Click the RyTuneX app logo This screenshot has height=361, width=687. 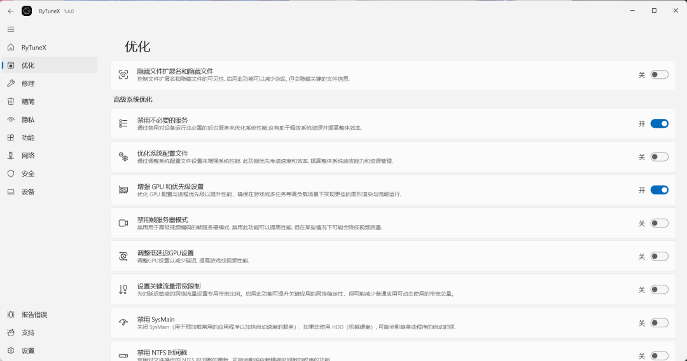[x=27, y=11]
